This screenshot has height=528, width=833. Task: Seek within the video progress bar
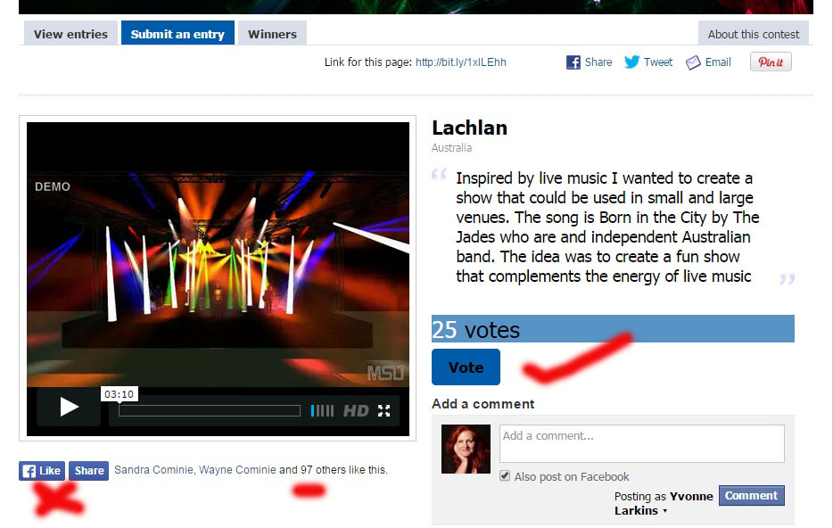pos(210,410)
